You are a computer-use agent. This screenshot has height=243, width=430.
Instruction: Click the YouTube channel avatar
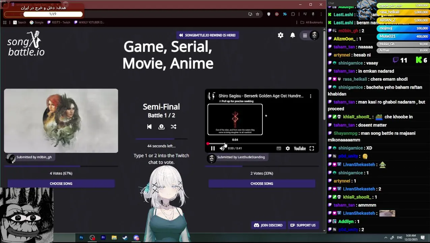point(212,96)
